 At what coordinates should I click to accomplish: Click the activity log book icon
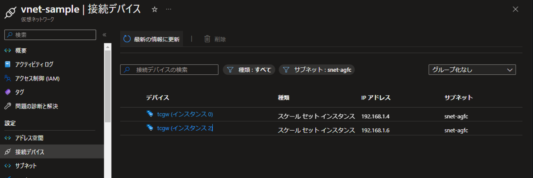point(8,64)
